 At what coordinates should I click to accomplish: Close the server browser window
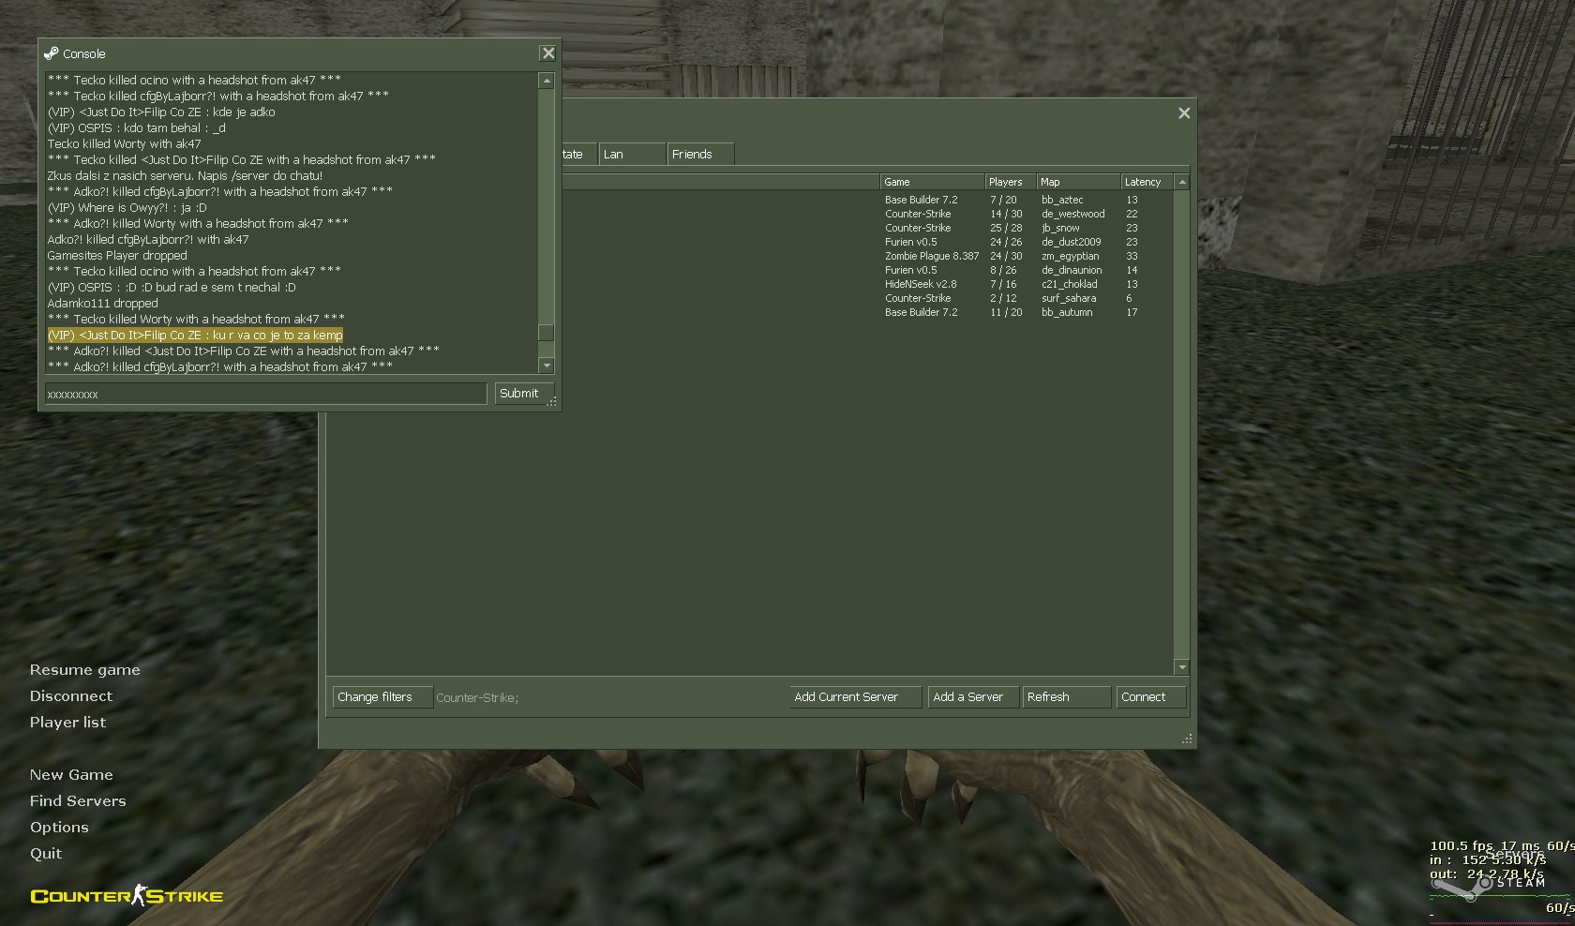click(1184, 112)
